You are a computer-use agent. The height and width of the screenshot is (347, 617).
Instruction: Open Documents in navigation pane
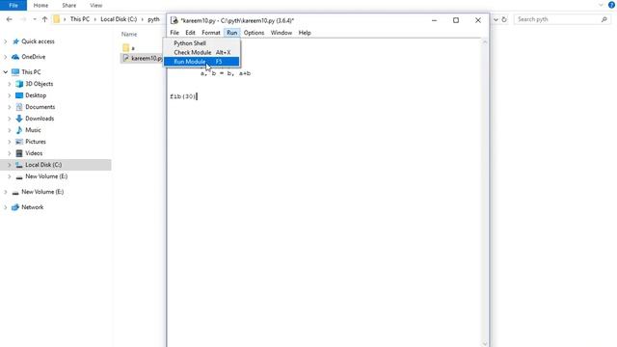(40, 107)
